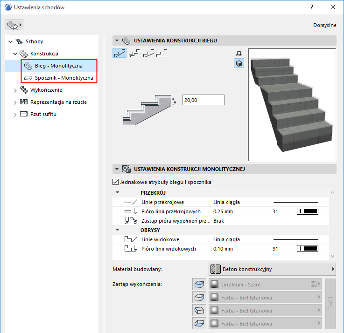The image size is (344, 333).
Task: Open the Beton konstrukcyjny material dropdown
Action: pyautogui.click(x=272, y=269)
